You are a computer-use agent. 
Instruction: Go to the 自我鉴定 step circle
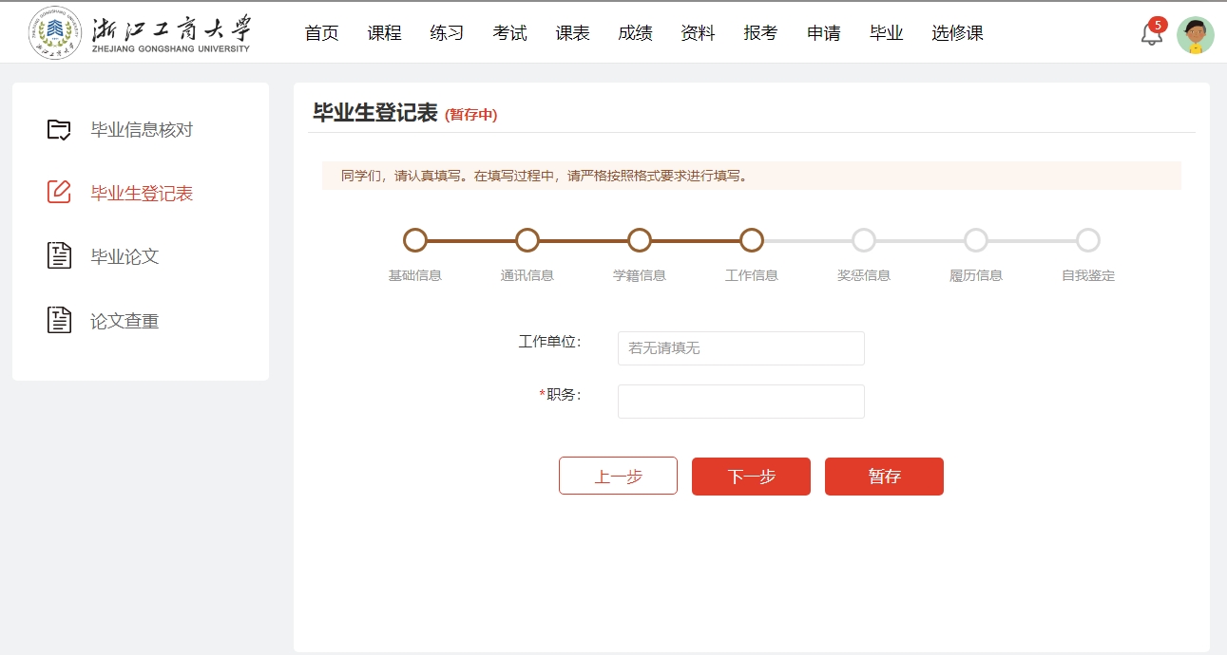click(1088, 240)
